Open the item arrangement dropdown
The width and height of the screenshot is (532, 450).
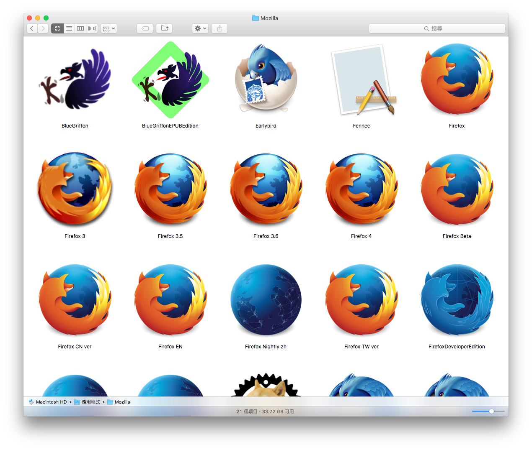[109, 28]
